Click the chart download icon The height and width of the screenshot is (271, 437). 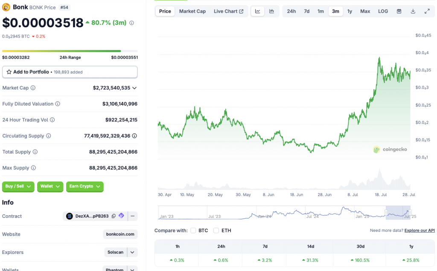[413, 11]
